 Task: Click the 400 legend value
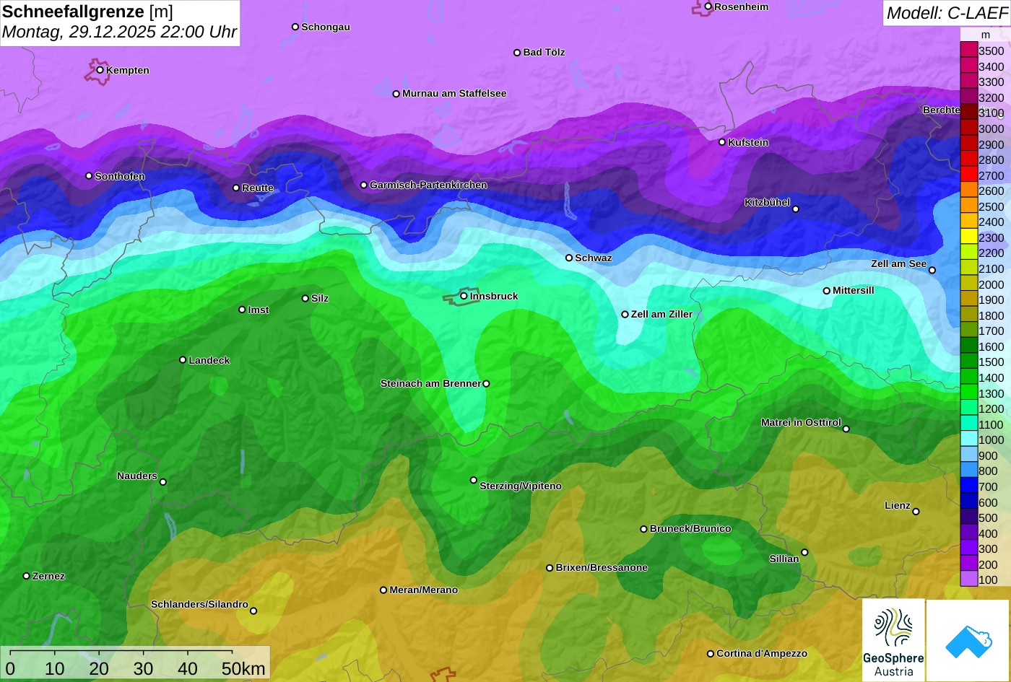click(988, 534)
